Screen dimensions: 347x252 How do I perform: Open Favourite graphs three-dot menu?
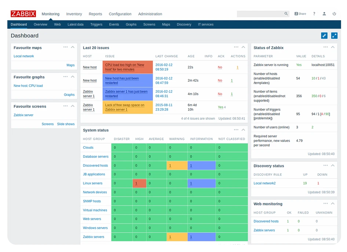(x=66, y=77)
